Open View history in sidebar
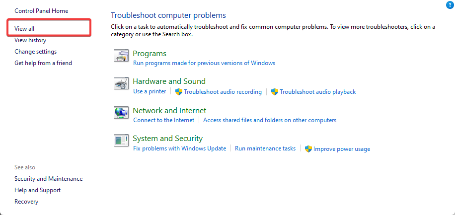455x215 pixels. coord(30,40)
